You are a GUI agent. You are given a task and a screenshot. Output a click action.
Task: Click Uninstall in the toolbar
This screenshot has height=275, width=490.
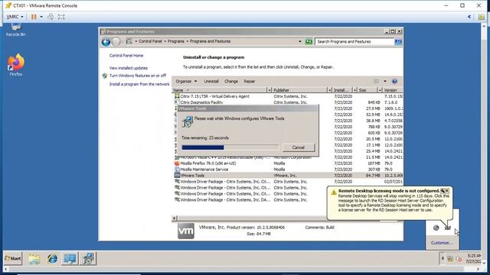(211, 82)
